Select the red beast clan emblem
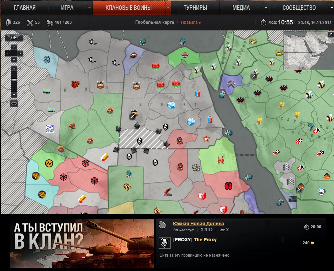The height and width of the screenshot is (271, 334). [75, 85]
